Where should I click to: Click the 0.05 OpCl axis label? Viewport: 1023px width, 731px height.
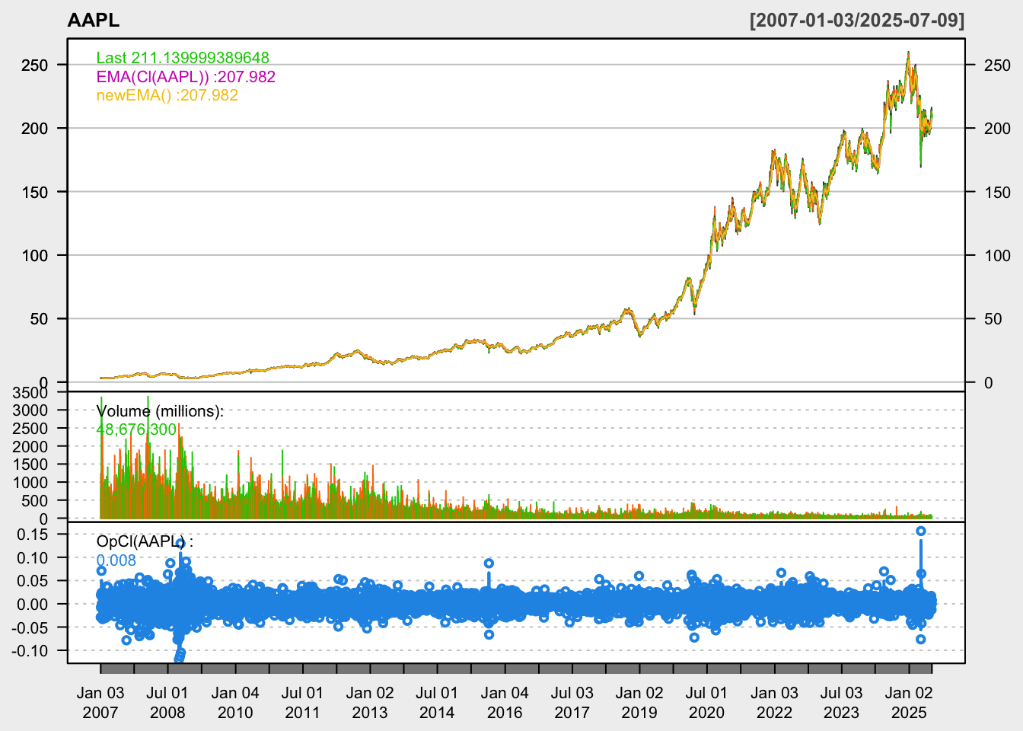(x=32, y=581)
